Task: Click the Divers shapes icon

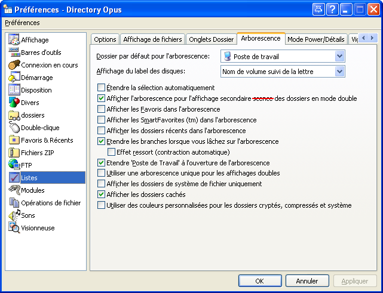Action: click(14, 102)
